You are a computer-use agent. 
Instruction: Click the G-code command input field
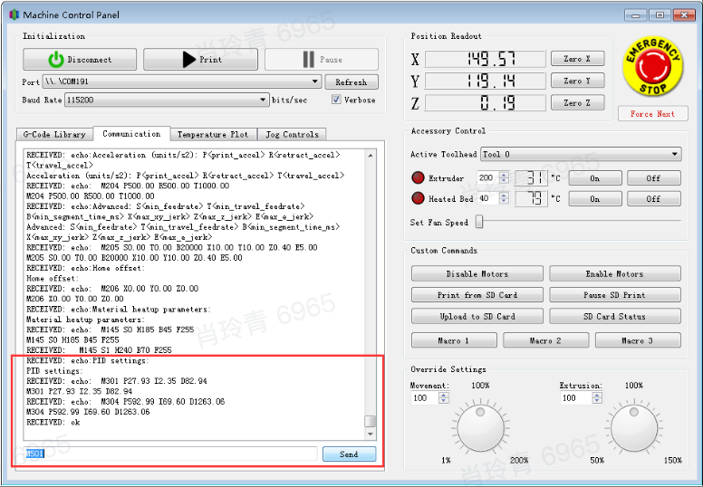pyautogui.click(x=170, y=454)
